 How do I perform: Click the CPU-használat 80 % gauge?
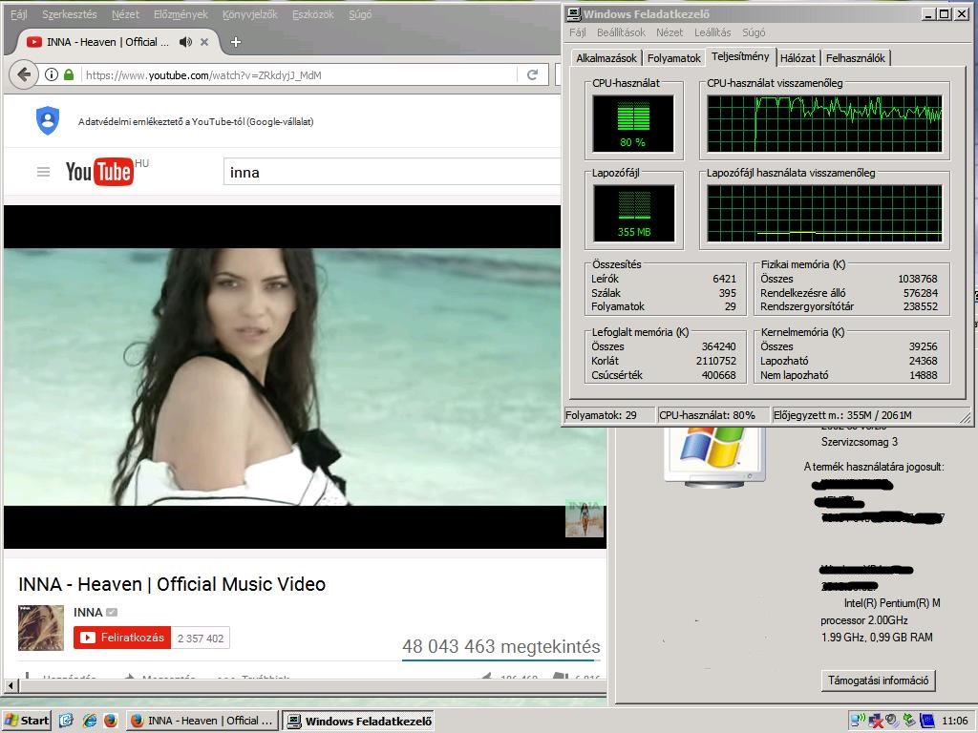633,123
